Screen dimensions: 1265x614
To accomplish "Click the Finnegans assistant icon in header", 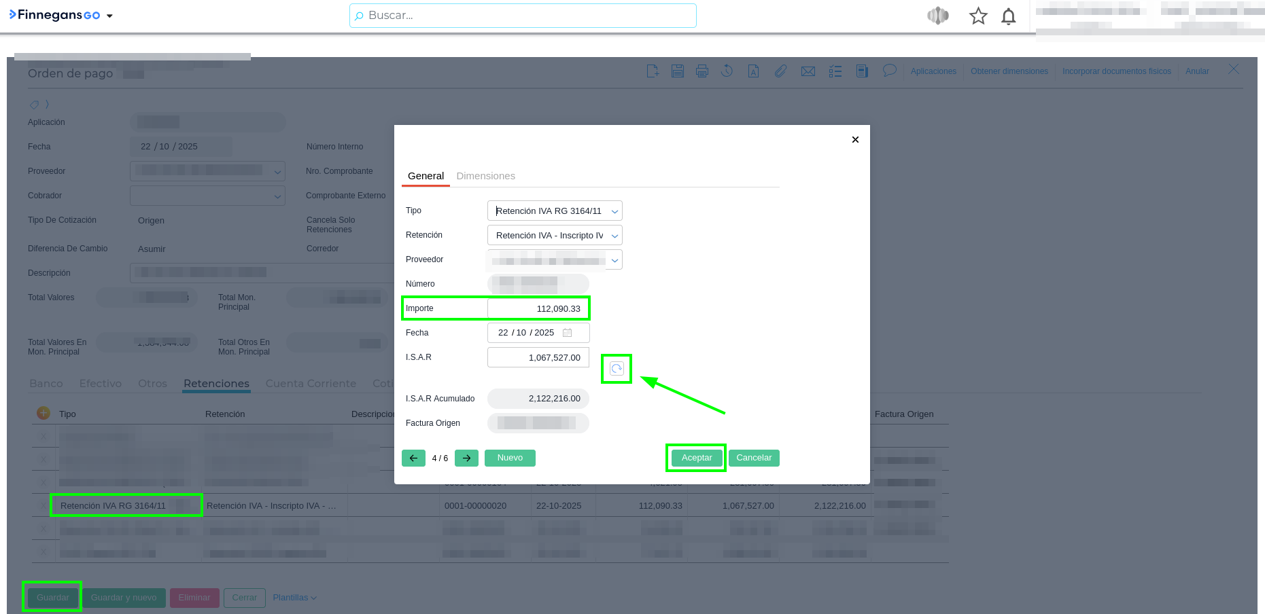I will point(938,16).
